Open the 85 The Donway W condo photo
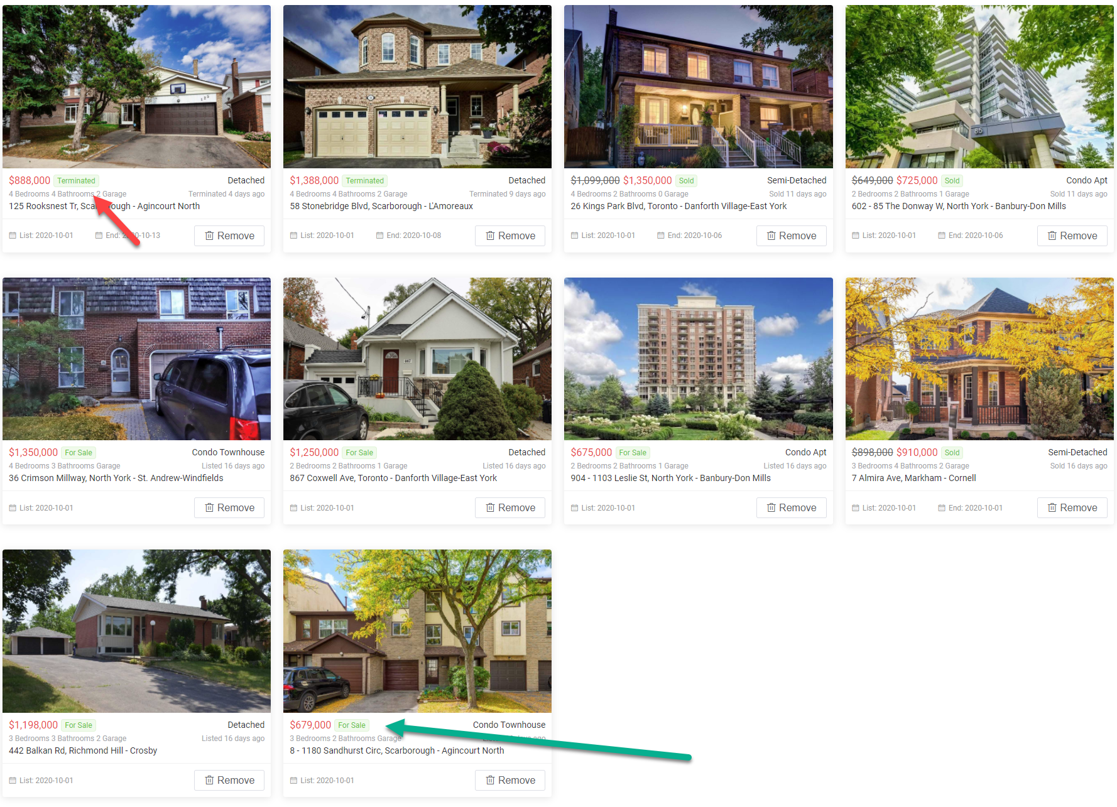1117x807 pixels. pos(979,87)
